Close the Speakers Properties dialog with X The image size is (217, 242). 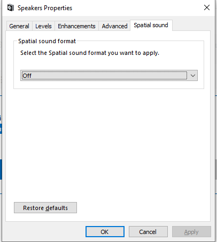click(x=207, y=7)
